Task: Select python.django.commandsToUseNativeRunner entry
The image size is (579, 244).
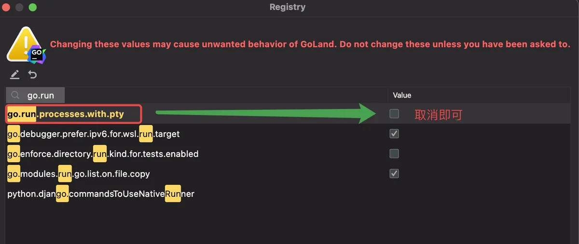Action: [101, 194]
